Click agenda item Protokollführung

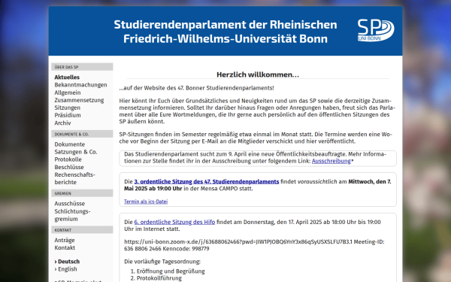pos(159,278)
